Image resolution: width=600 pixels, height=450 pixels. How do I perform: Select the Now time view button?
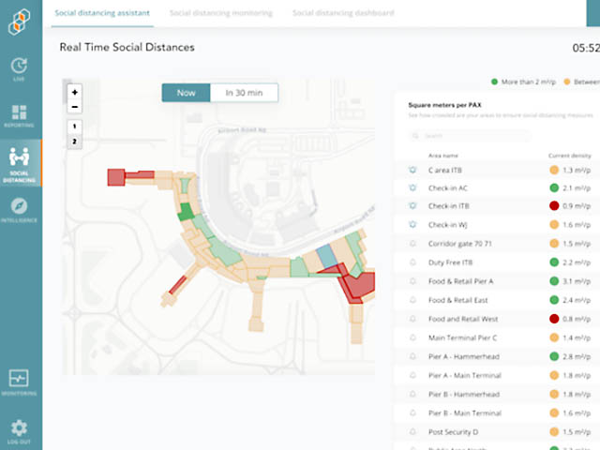[186, 93]
